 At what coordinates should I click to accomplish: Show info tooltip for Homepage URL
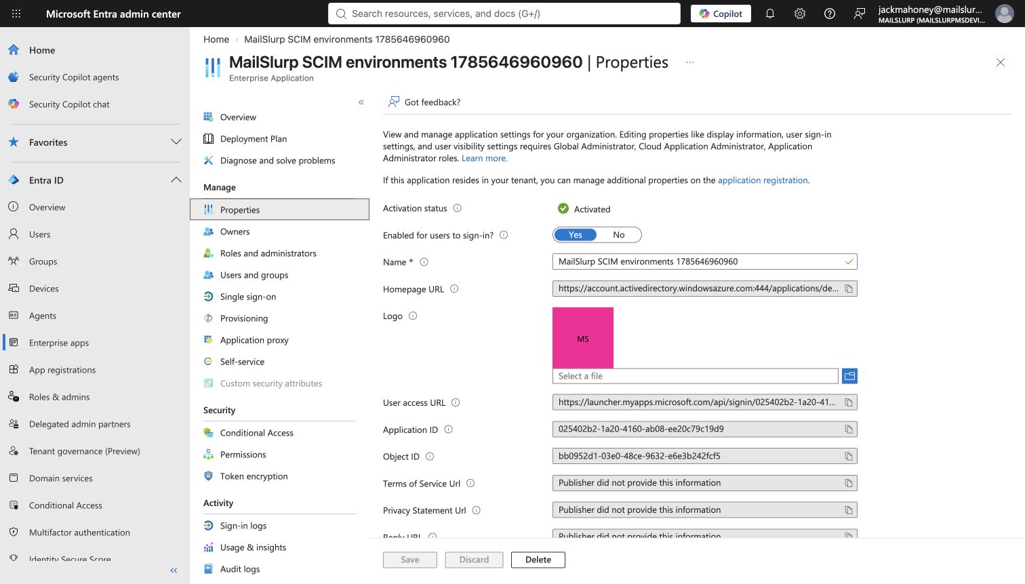pos(454,289)
